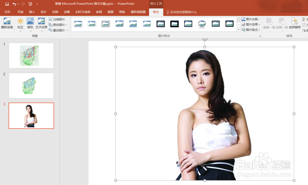308x185 pixels.
Task: Switch to the 开始 ribbon tab
Action: (x=20, y=12)
